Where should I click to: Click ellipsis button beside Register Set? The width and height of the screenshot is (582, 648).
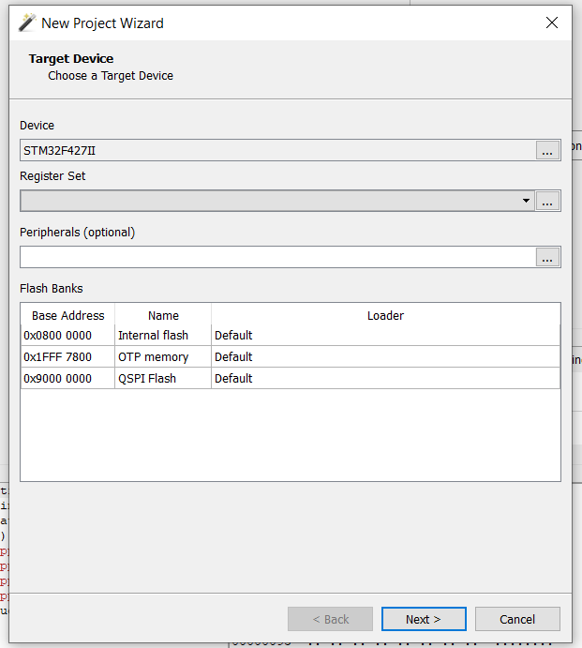point(547,201)
